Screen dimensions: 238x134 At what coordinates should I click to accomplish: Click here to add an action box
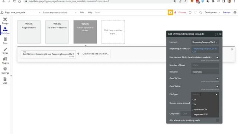pyautogui.click(x=96, y=54)
